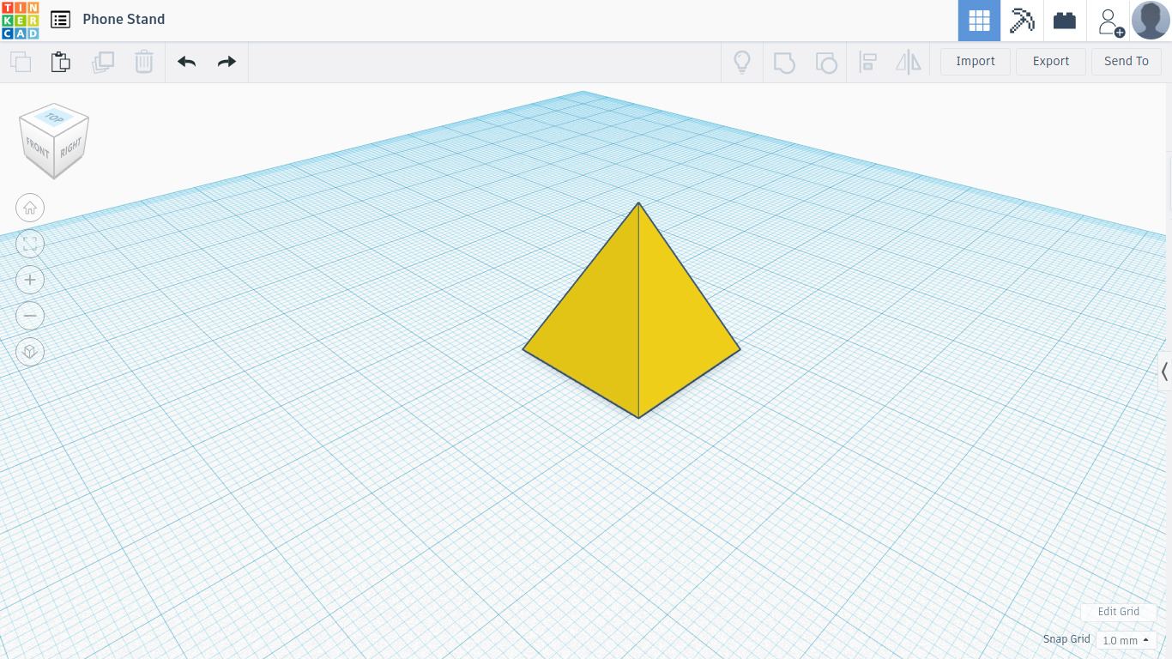Screen dimensions: 1172x659
Task: Switch to Bricks mode
Action: click(x=1065, y=21)
